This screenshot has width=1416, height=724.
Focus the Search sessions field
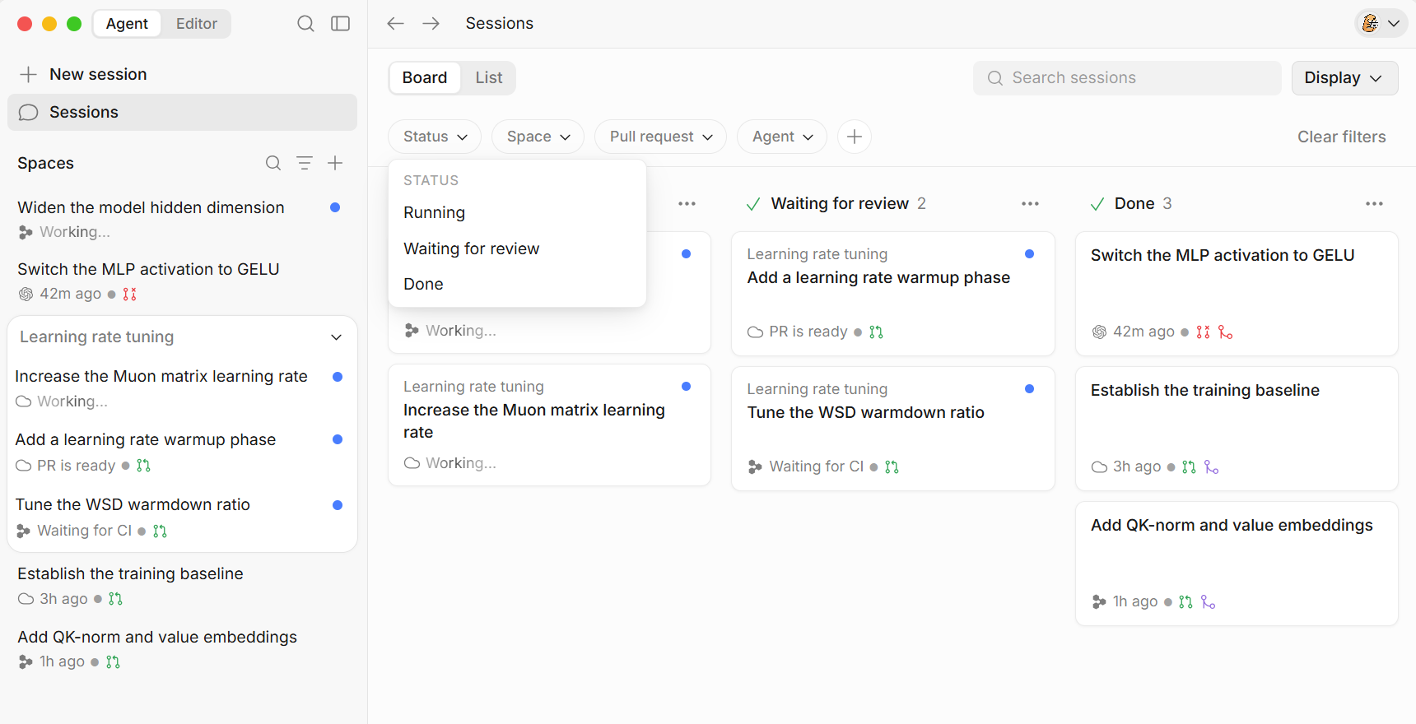(x=1127, y=78)
